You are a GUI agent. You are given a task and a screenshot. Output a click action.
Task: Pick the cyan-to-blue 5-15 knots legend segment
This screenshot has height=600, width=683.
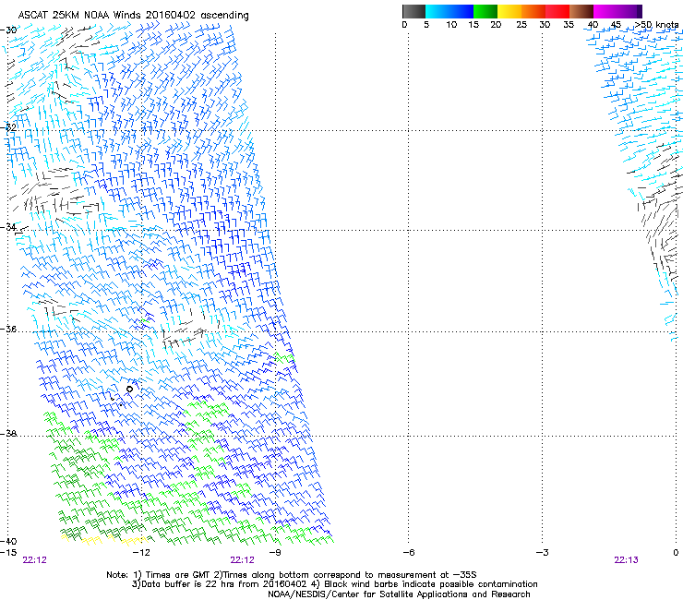[x=449, y=11]
